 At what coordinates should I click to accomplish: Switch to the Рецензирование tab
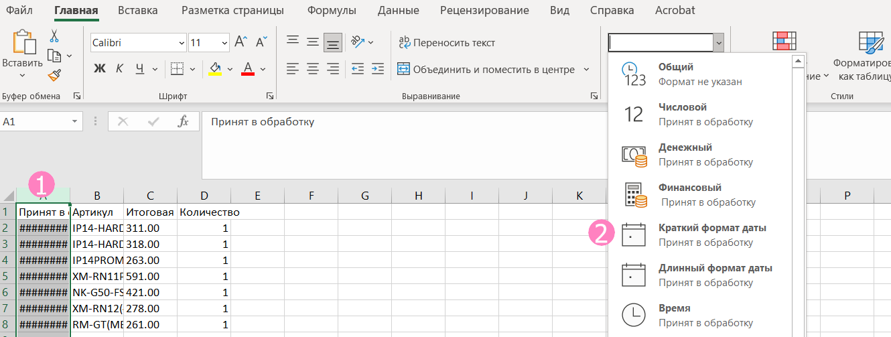pos(484,10)
